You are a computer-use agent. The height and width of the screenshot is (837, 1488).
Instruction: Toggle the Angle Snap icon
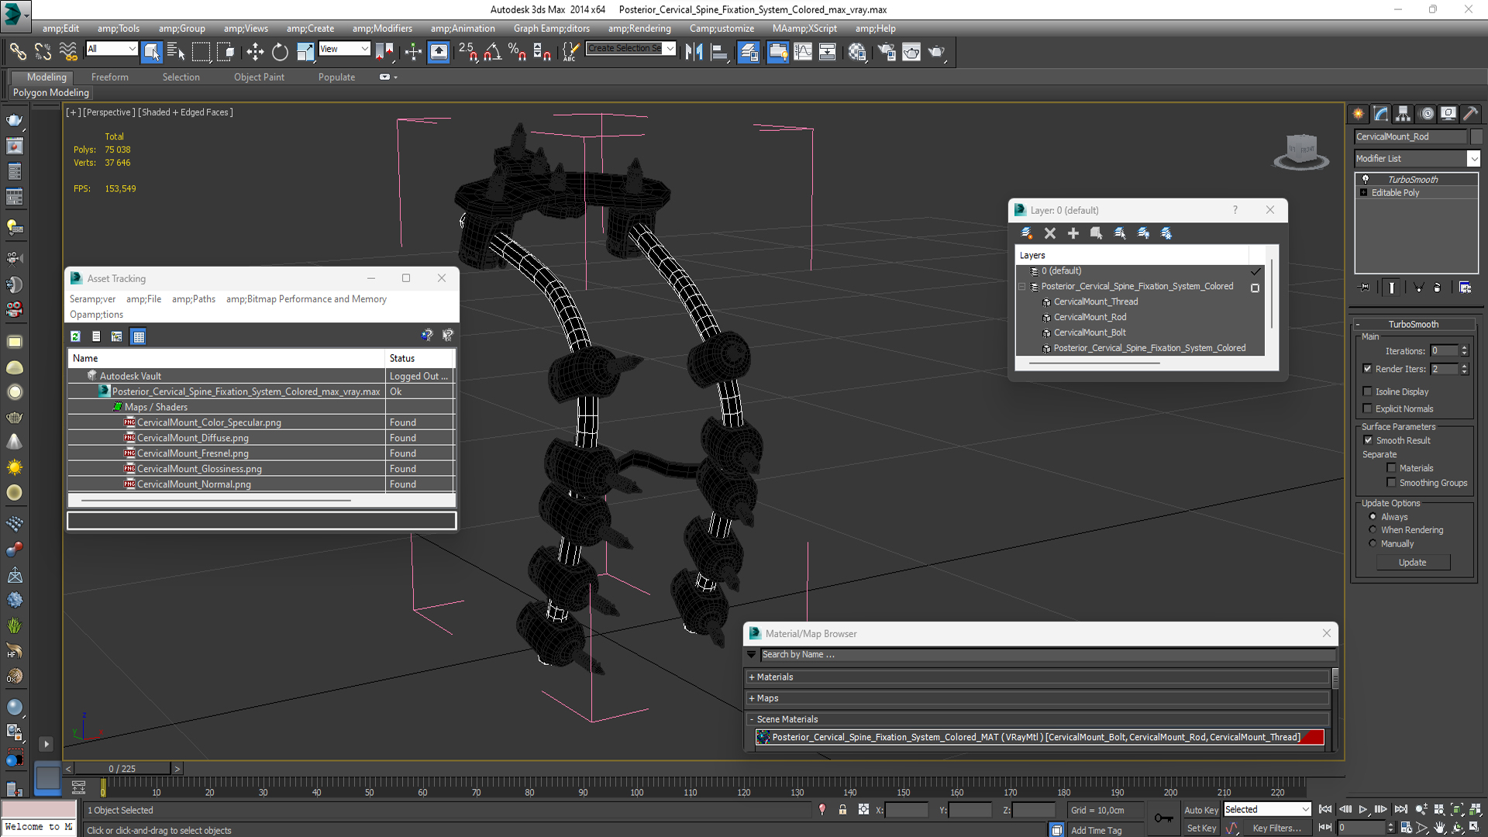point(492,52)
